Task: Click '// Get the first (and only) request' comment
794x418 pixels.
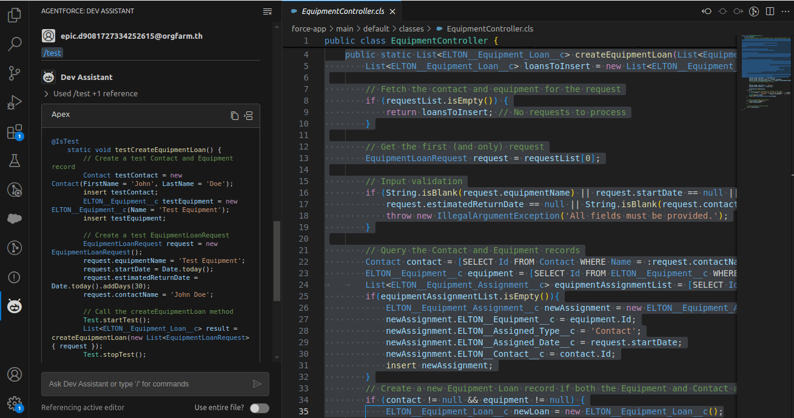Action: pyautogui.click(x=454, y=147)
